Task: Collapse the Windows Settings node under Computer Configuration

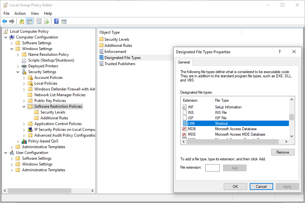Action: click(12, 49)
